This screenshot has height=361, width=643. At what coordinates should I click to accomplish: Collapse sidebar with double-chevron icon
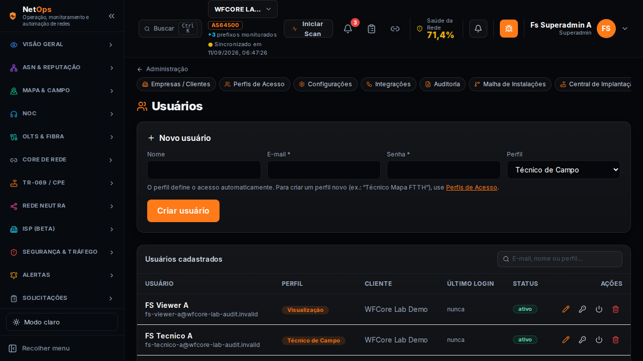112,16
